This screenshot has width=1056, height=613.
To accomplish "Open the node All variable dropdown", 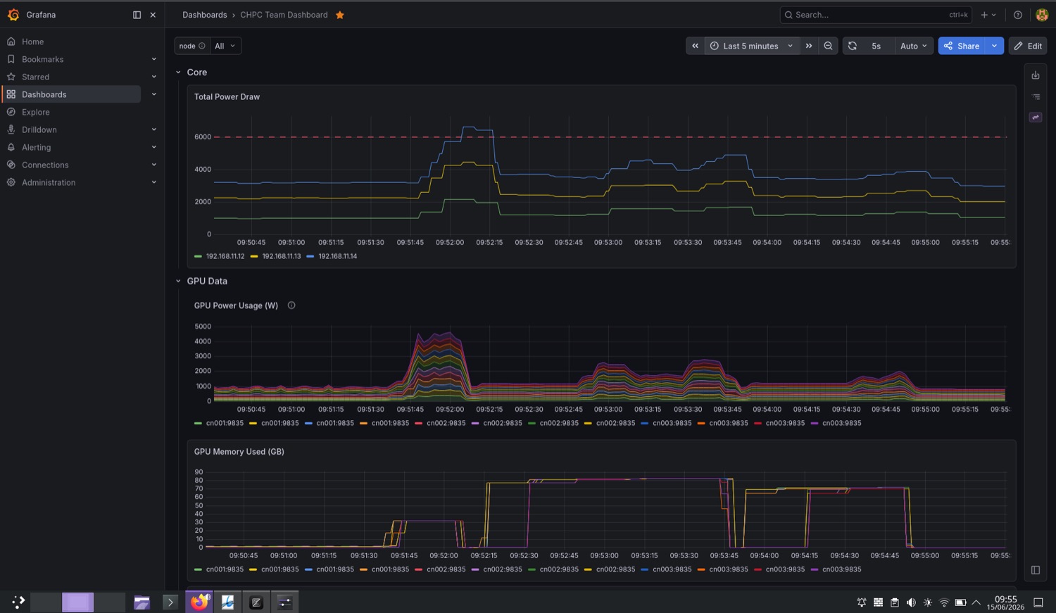I will coord(225,46).
